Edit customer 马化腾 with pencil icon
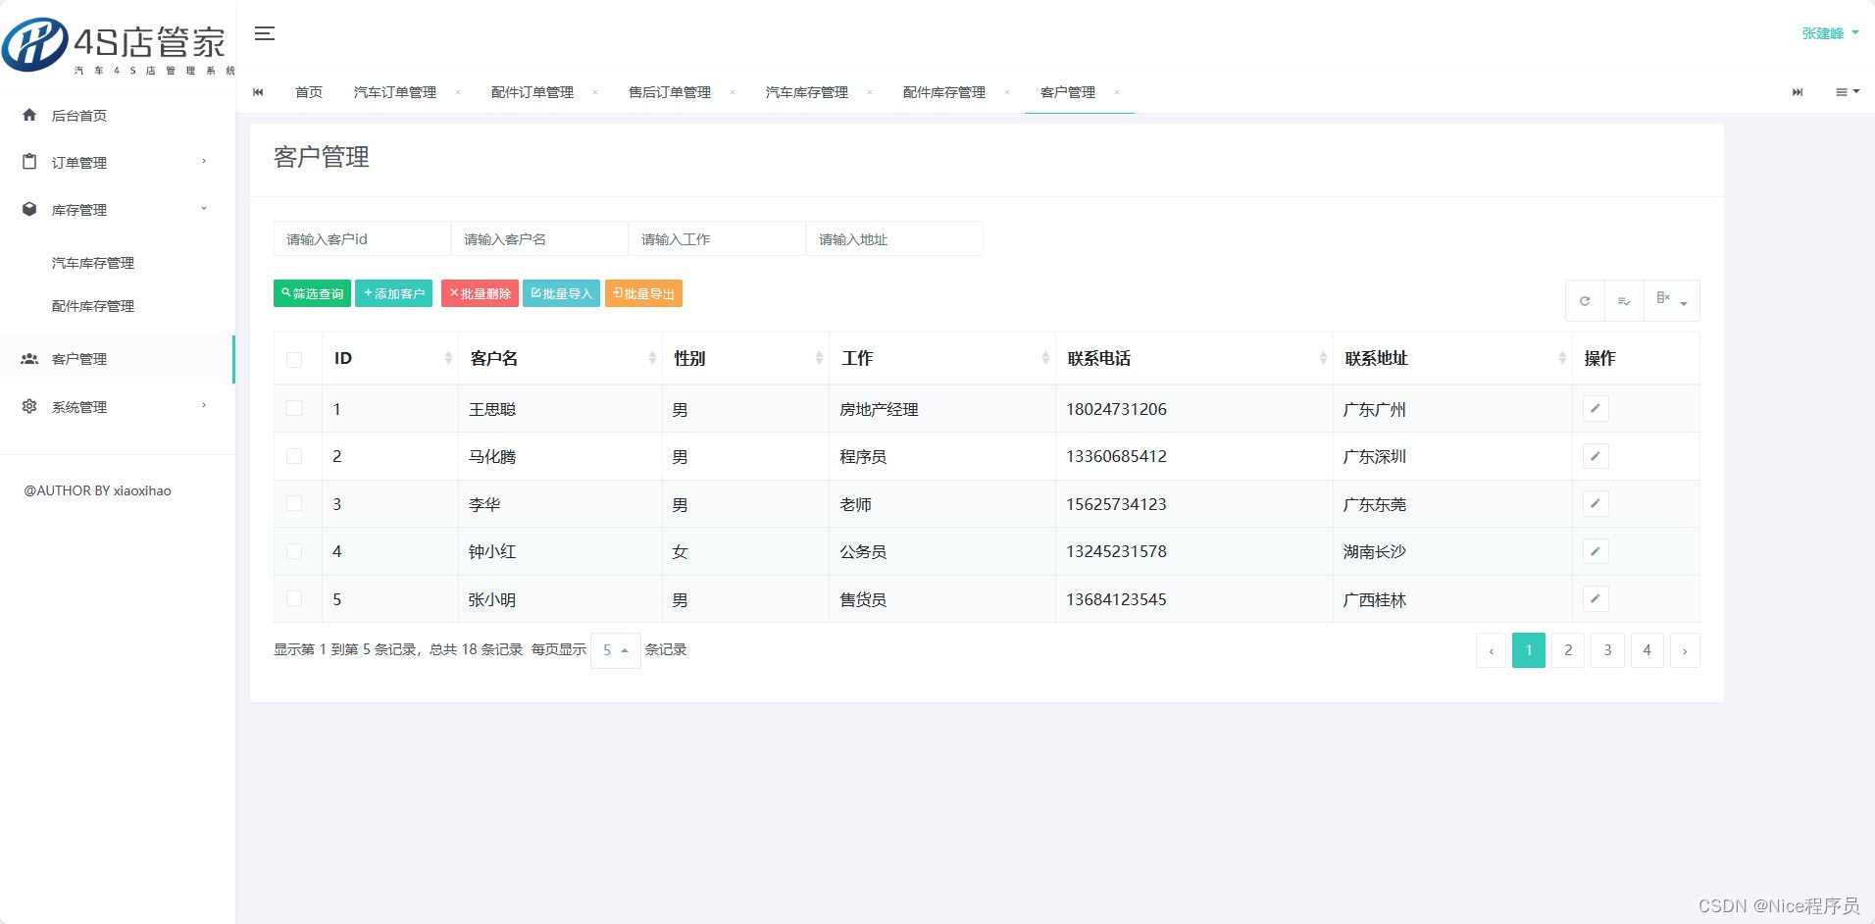The height and width of the screenshot is (924, 1875). [1596, 456]
